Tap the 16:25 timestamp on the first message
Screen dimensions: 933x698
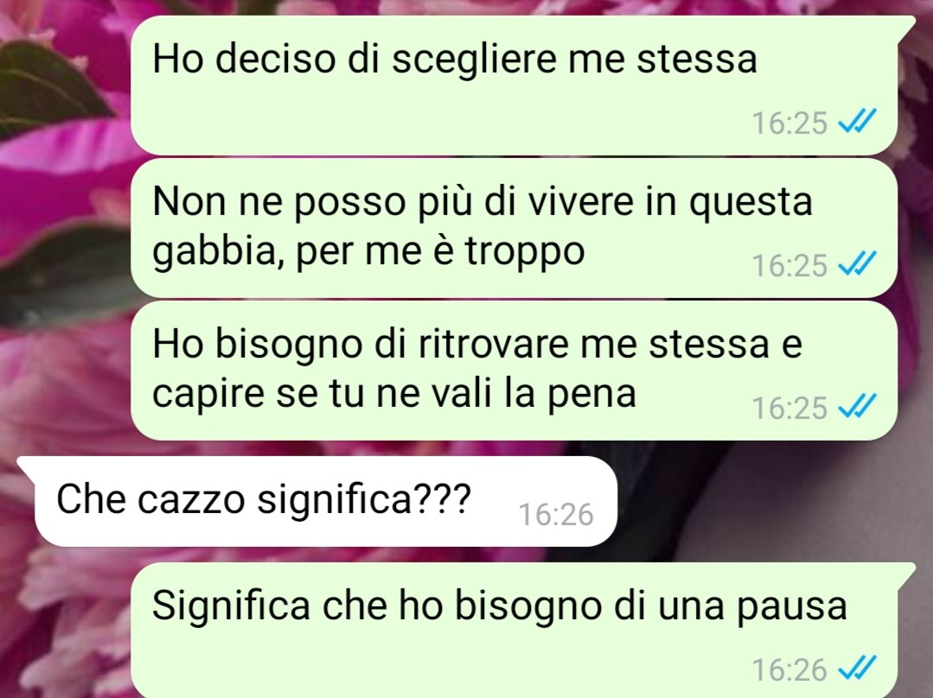(x=789, y=123)
